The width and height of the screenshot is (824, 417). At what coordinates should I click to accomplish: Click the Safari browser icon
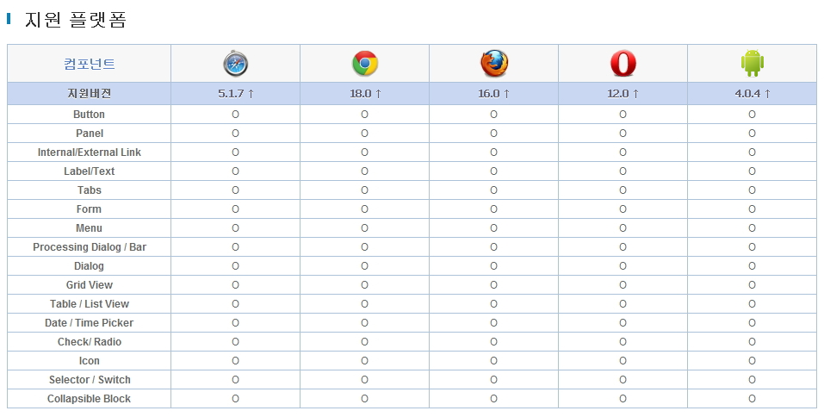[235, 64]
